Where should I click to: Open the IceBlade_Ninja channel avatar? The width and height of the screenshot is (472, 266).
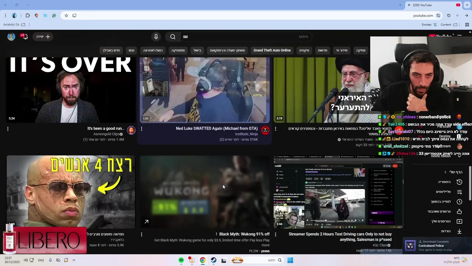tap(265, 130)
